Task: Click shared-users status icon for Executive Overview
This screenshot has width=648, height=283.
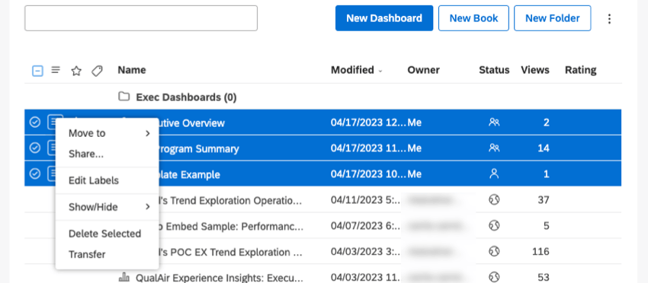Action: coord(494,122)
